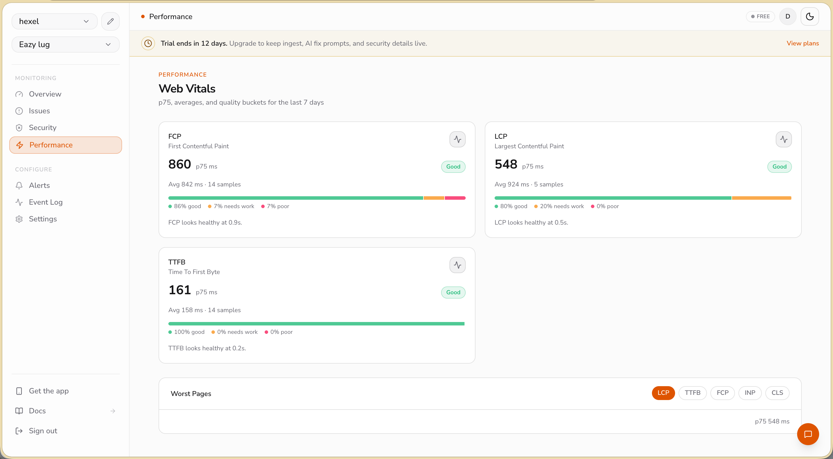Open the user avatar D menu
833x459 pixels.
click(x=787, y=16)
